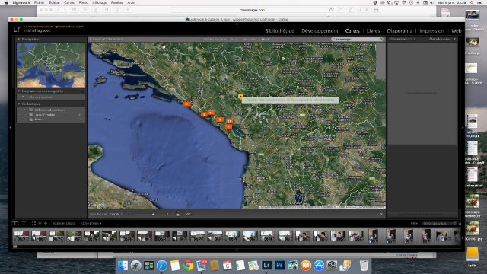Collapse the Emplacements enregistrés panel
This screenshot has width=487, height=274.
[18, 91]
